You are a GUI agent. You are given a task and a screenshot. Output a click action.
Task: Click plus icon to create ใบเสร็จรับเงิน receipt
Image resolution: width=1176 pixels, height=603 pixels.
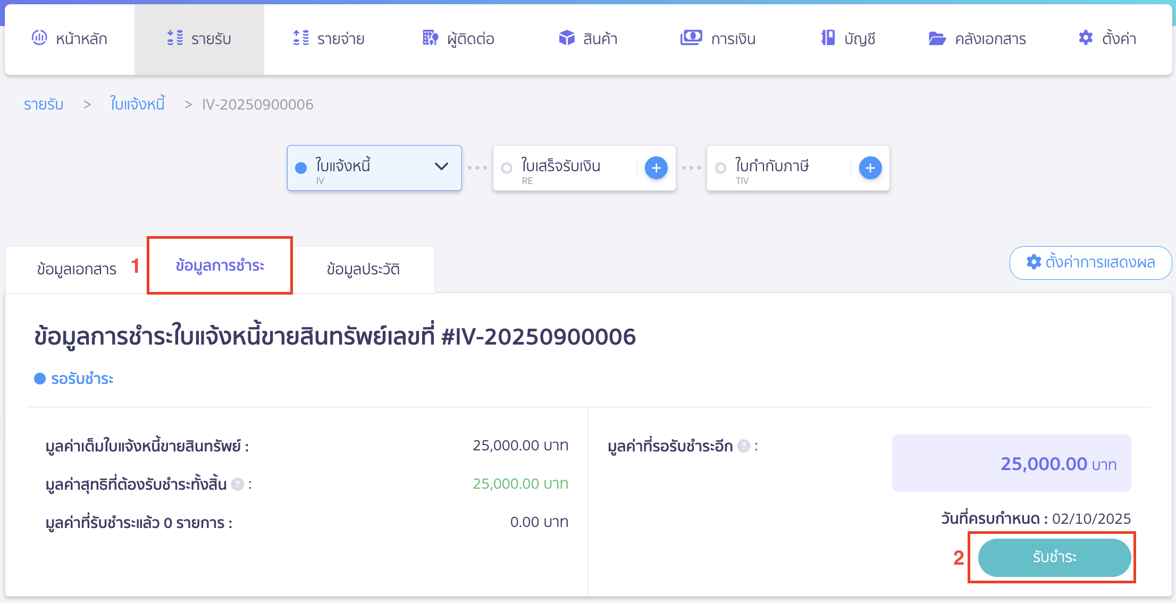pos(656,167)
